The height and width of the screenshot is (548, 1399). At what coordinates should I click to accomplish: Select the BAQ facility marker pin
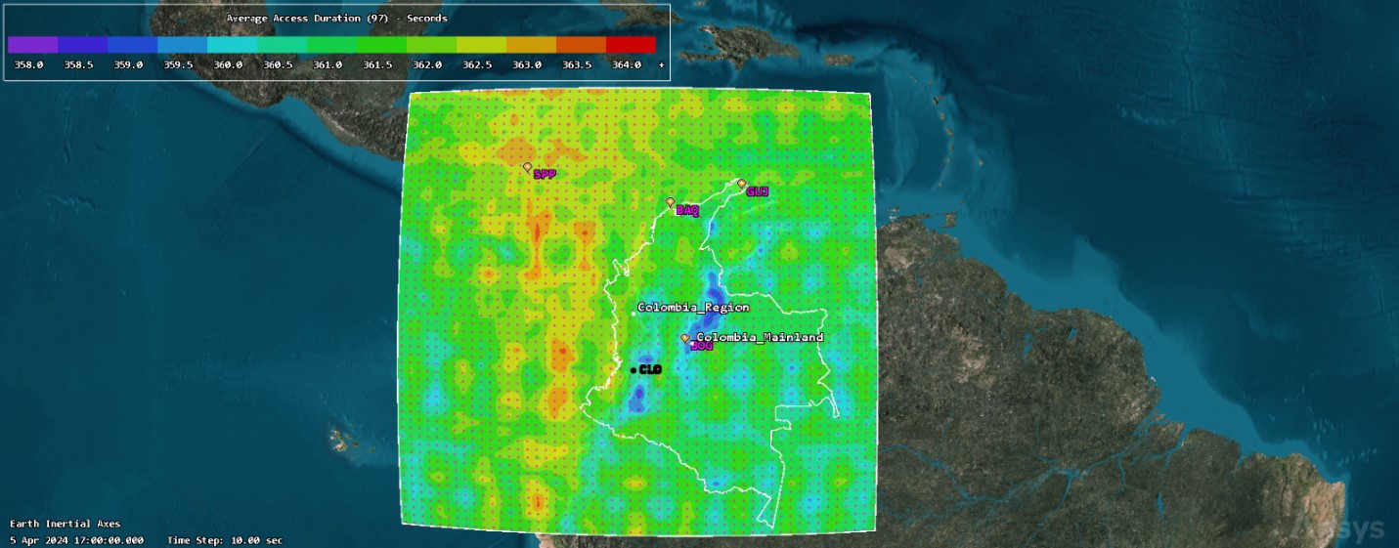670,203
